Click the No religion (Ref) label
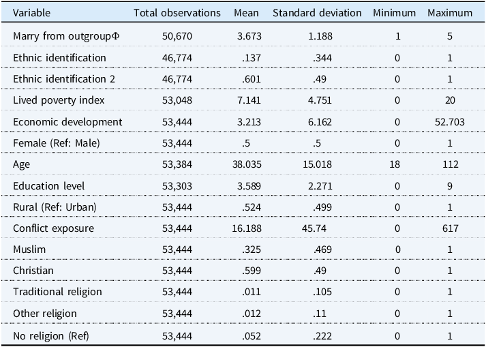Viewport: 486px width, 347px height. pos(51,336)
